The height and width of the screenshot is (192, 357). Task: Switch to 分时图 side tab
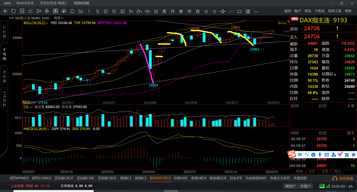click(4, 32)
